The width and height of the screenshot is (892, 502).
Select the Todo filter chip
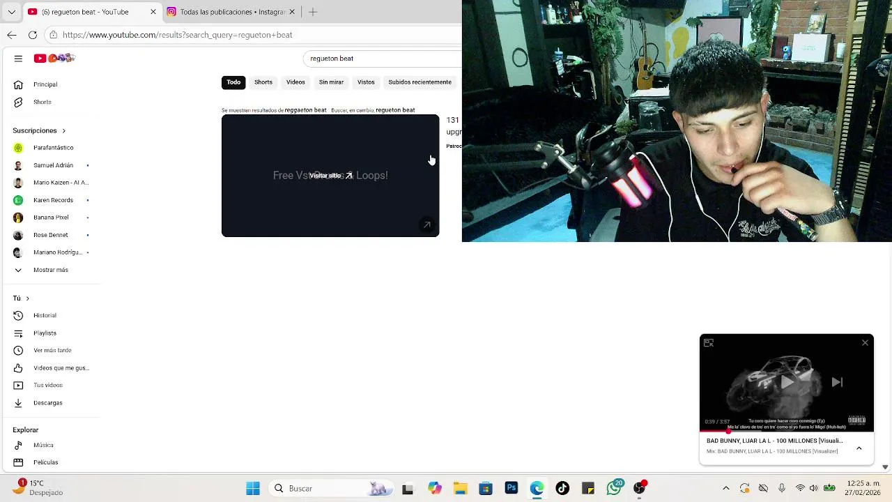[x=233, y=82]
